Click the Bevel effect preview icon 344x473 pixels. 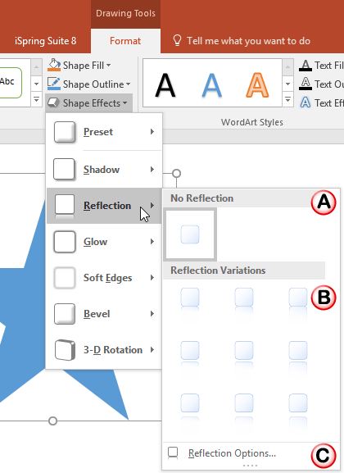[65, 314]
